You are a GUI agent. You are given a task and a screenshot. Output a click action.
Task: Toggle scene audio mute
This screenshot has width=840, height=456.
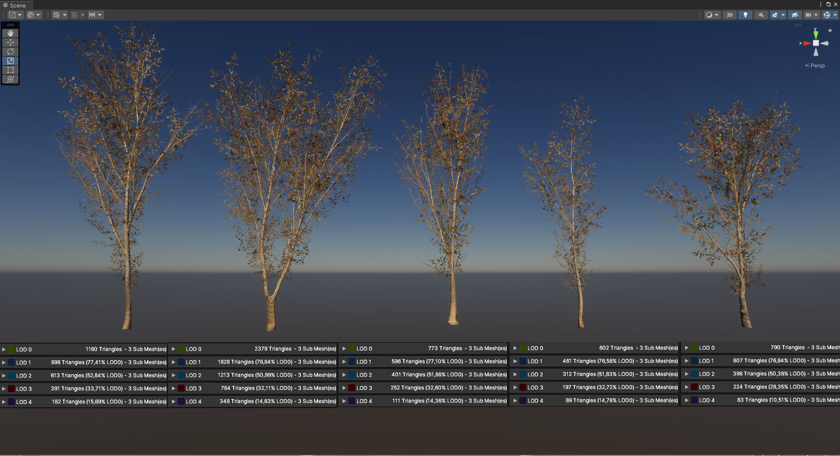coord(761,14)
